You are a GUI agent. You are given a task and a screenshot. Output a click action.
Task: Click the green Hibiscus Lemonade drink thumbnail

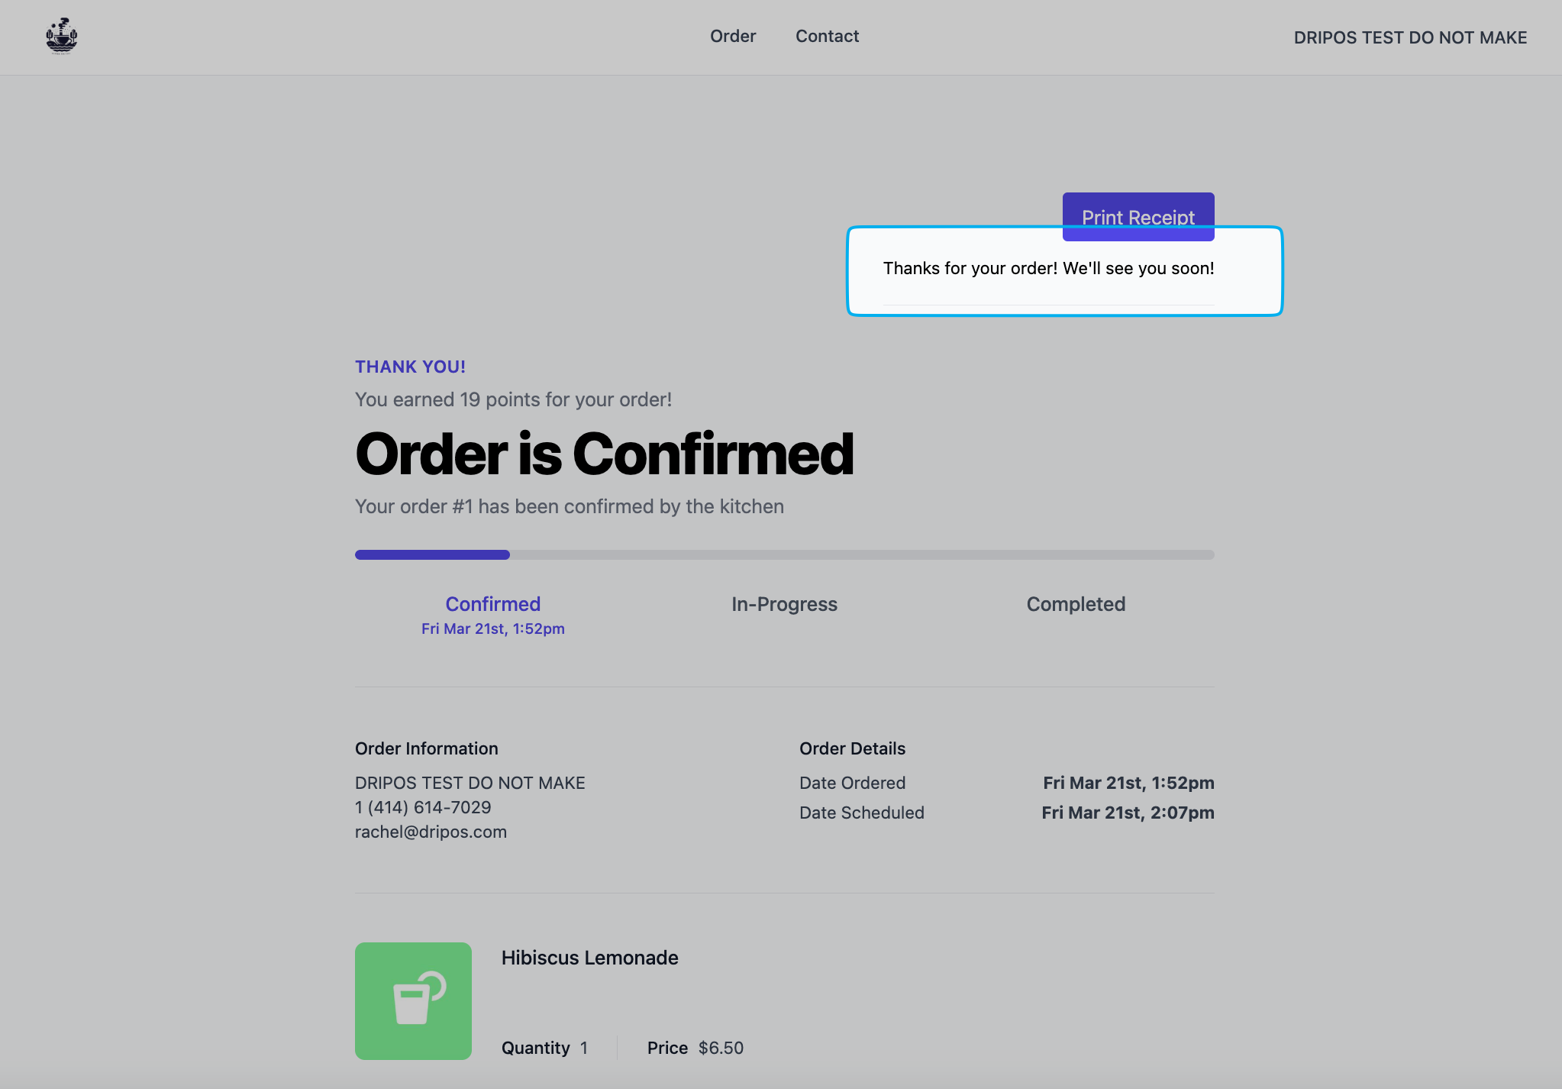[x=413, y=1000]
